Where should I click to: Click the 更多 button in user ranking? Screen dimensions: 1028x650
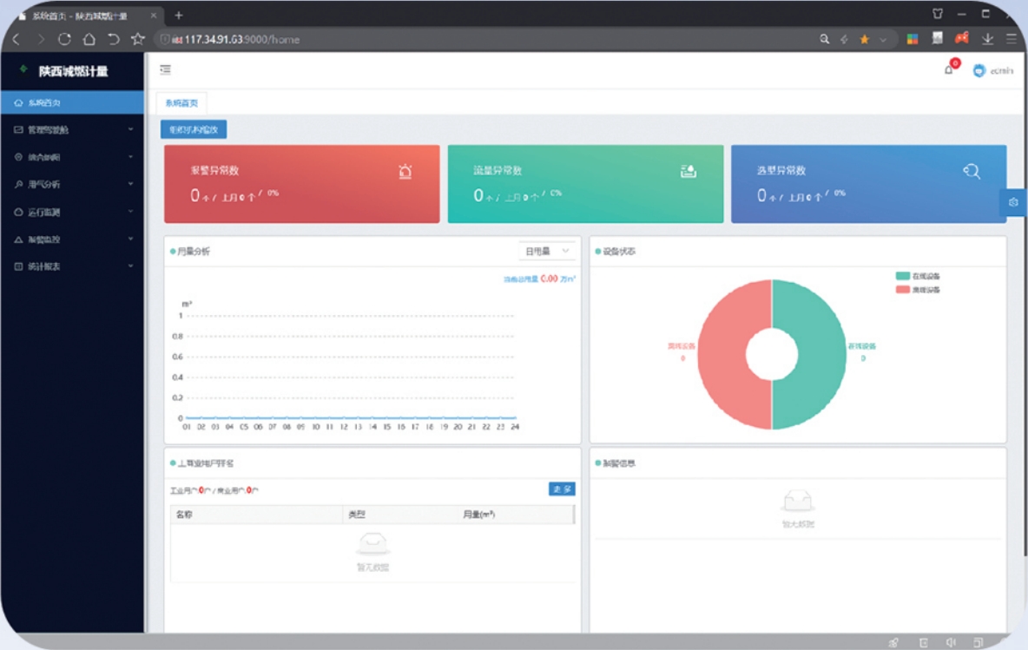point(562,489)
